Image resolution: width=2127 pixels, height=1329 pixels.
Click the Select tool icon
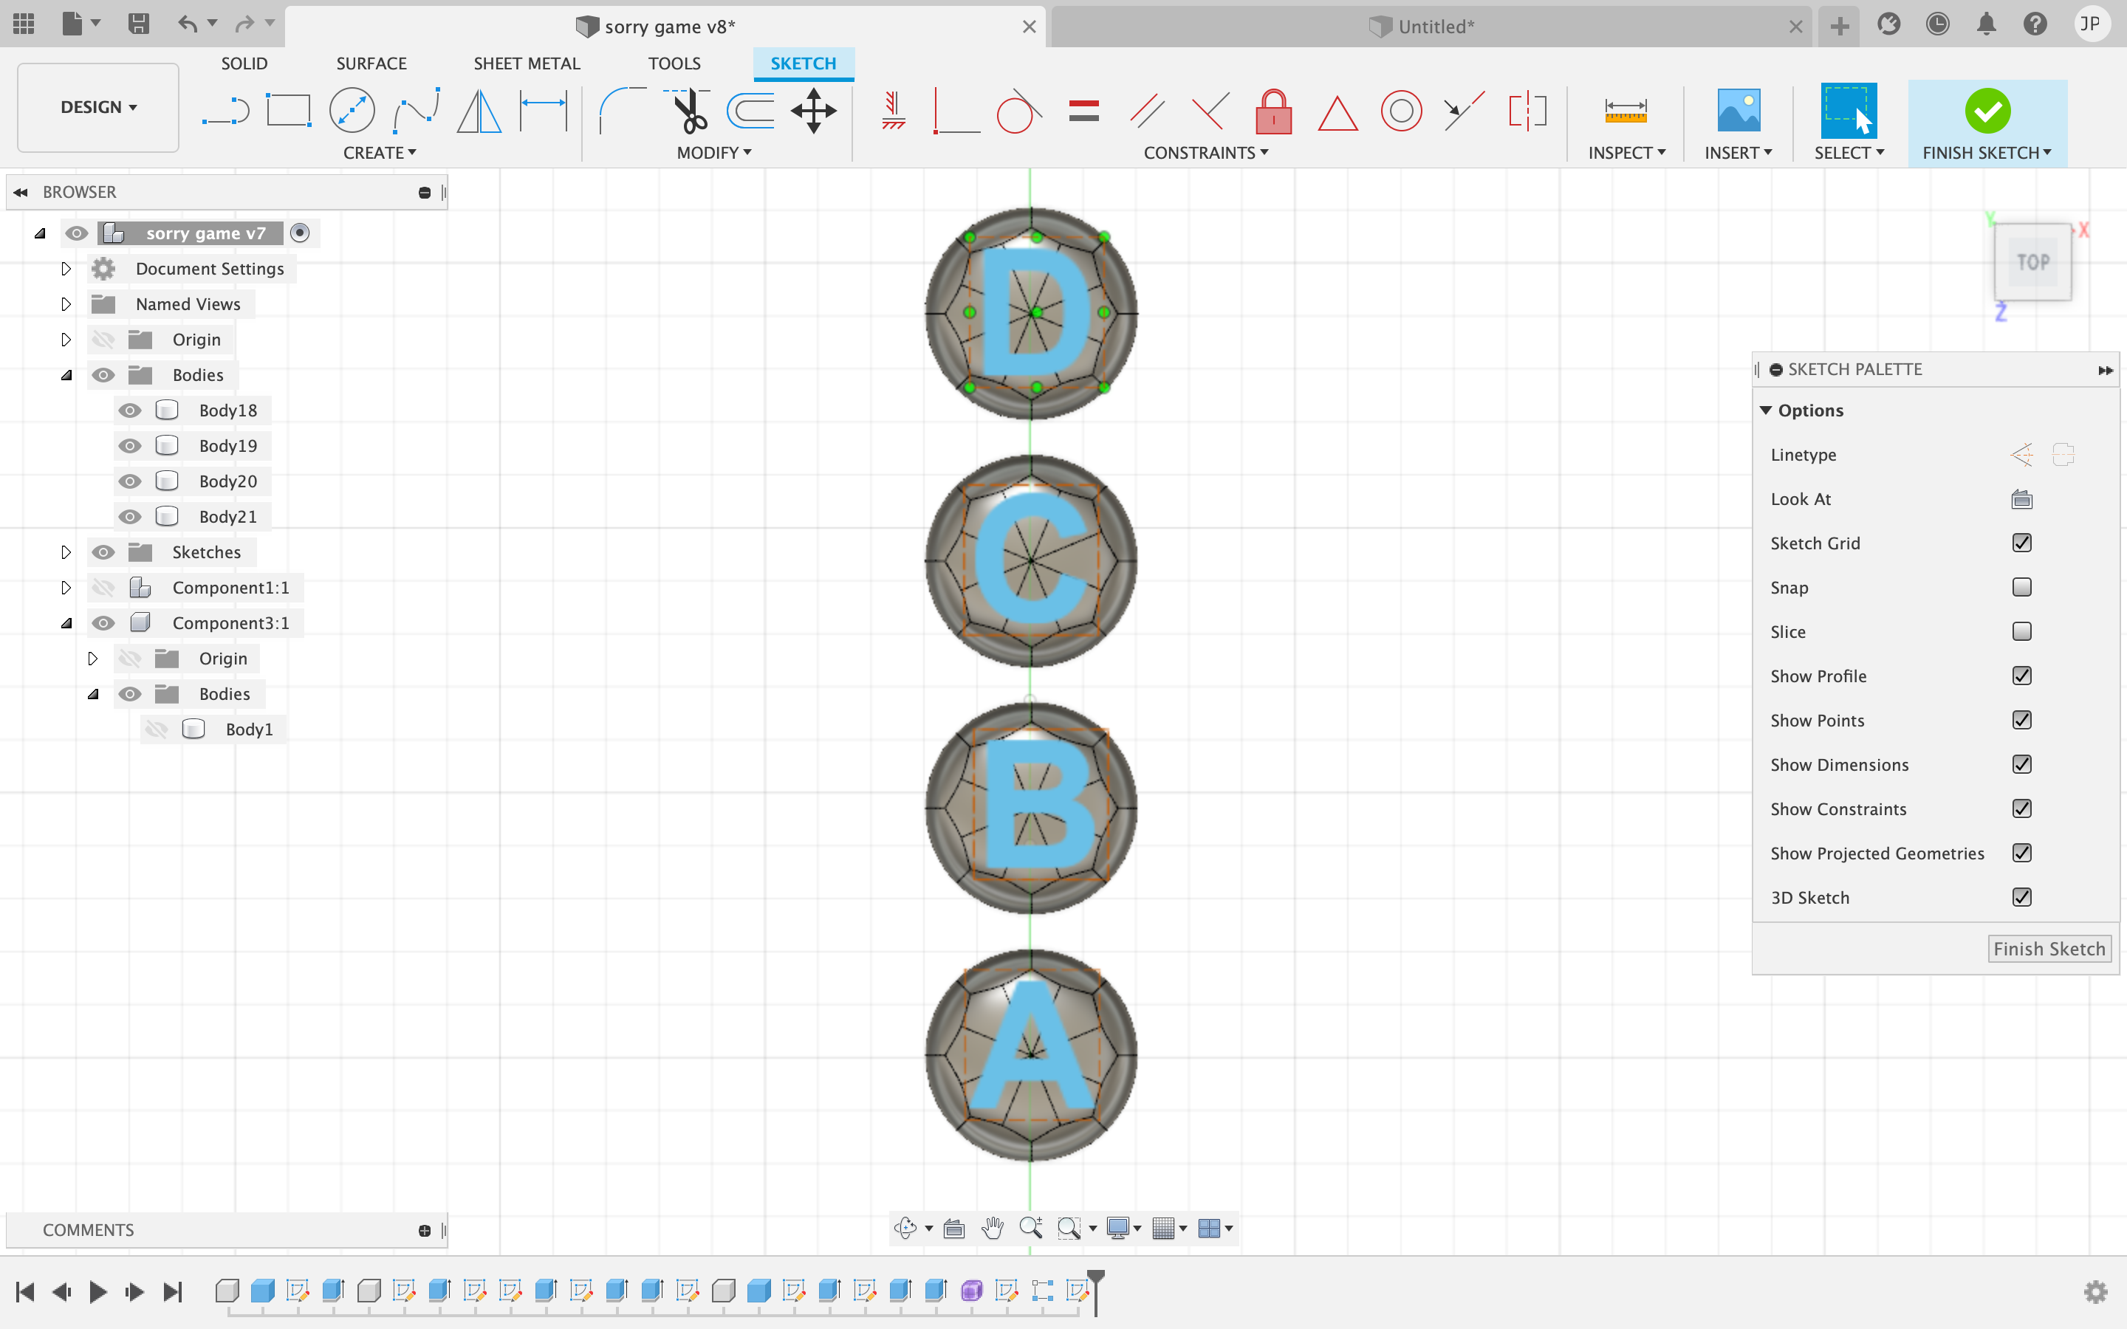(1849, 111)
